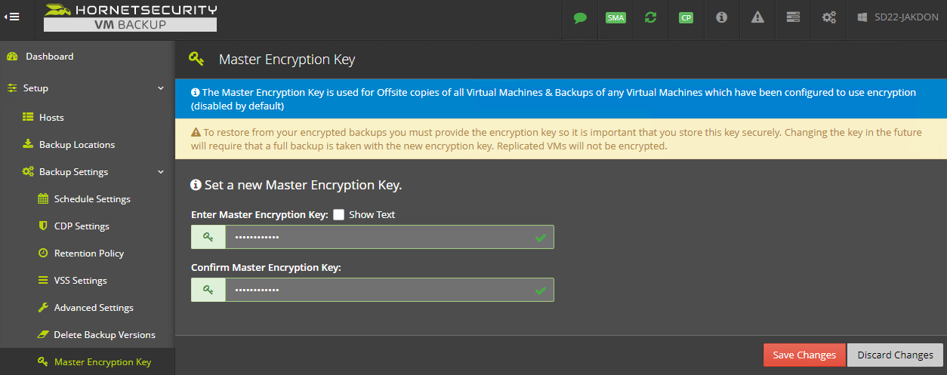Click the Discard Changes button
This screenshot has width=947, height=375.
click(x=895, y=355)
